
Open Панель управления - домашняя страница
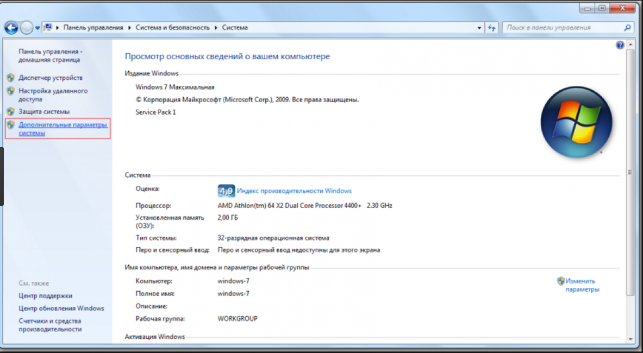[50, 55]
